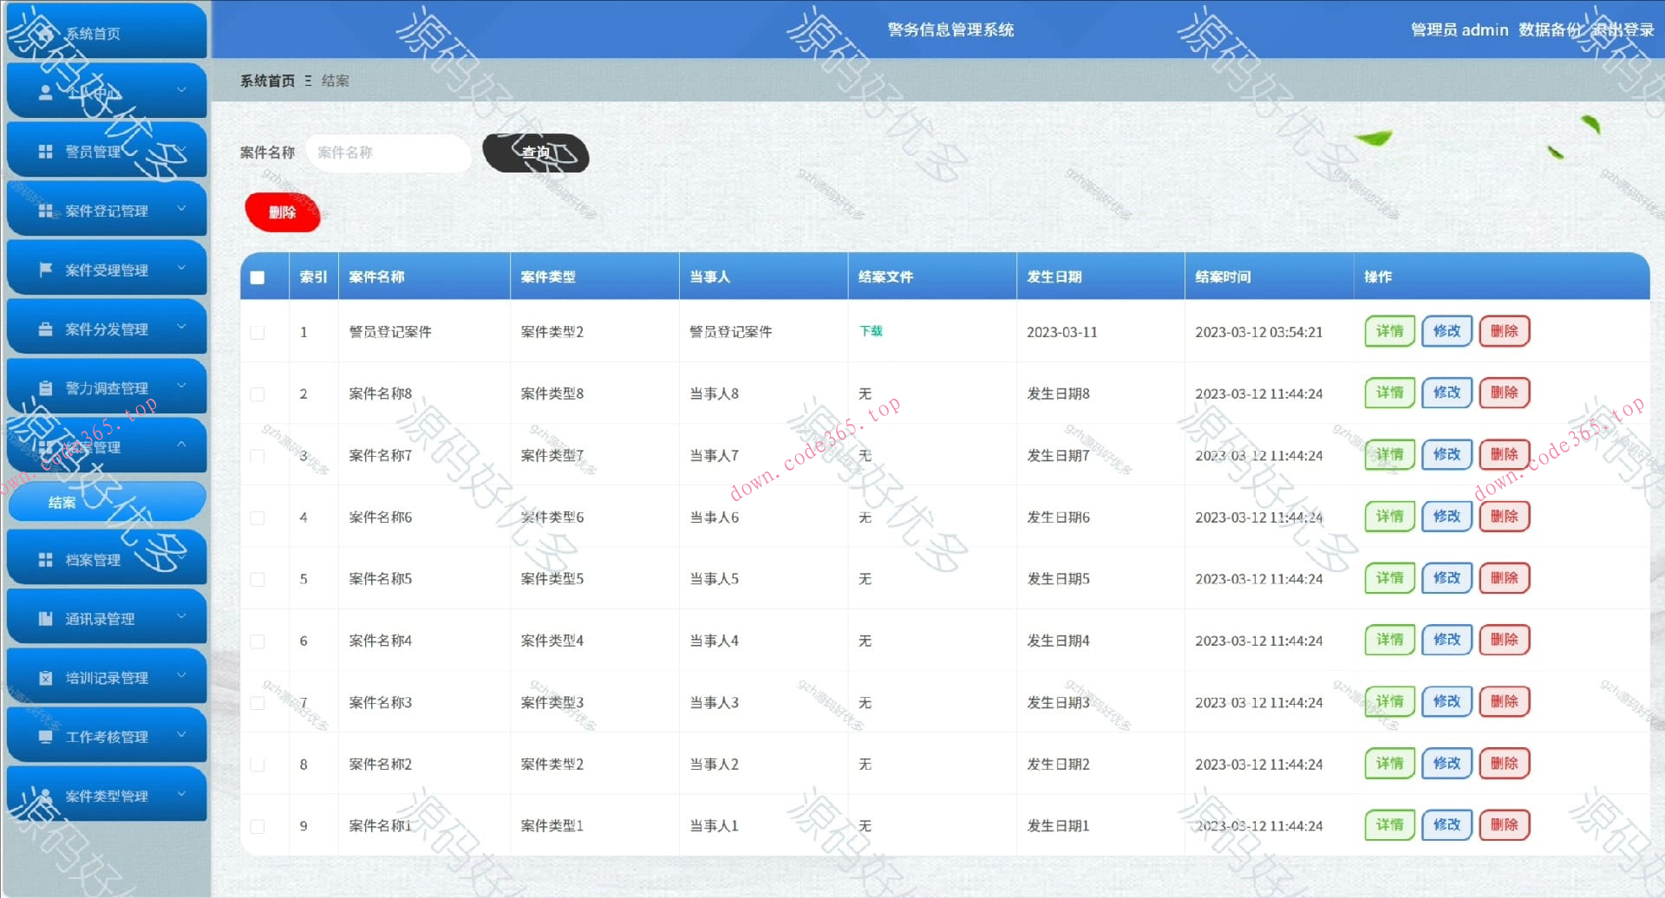Screen dimensions: 1665x898
Task: Select the 警员管理 grid icon
Action: click(x=45, y=149)
